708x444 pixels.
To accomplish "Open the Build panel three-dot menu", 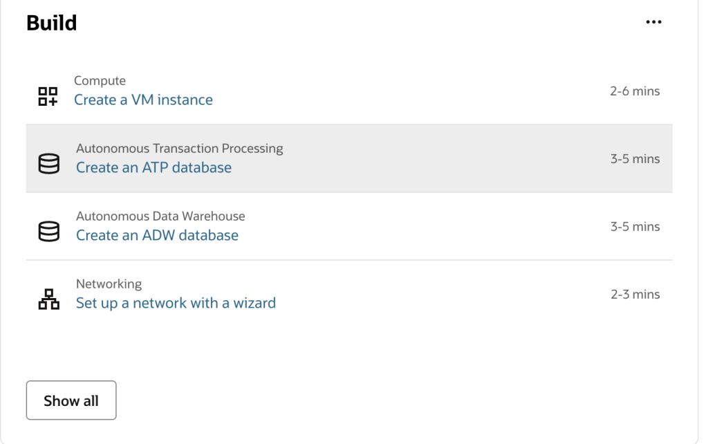I will (x=653, y=22).
